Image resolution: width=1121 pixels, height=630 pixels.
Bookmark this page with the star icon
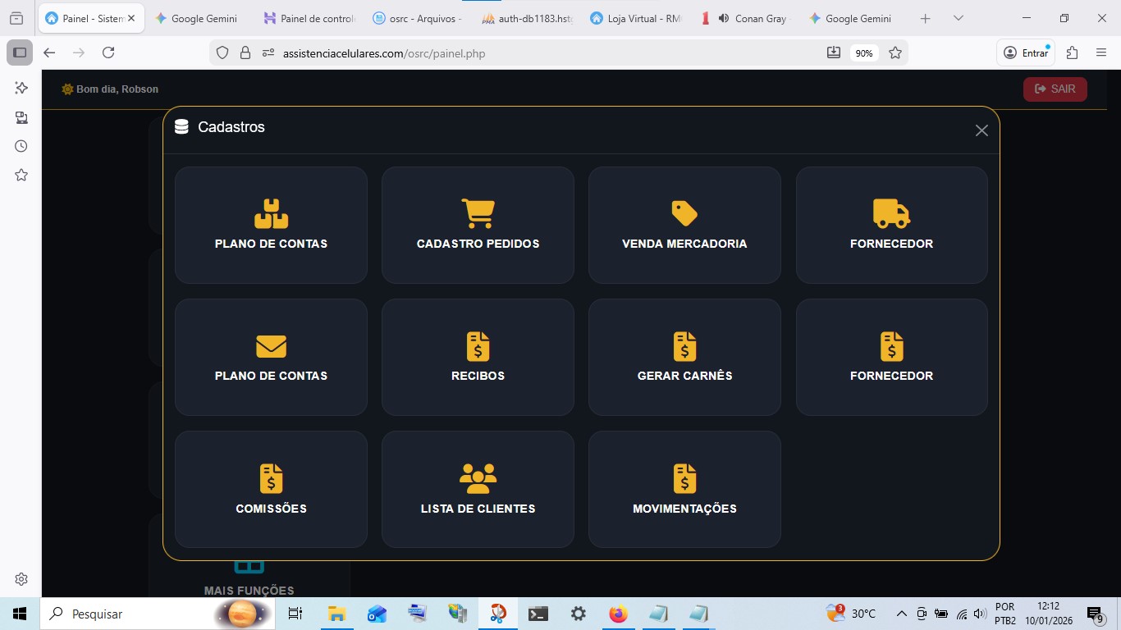pyautogui.click(x=895, y=53)
